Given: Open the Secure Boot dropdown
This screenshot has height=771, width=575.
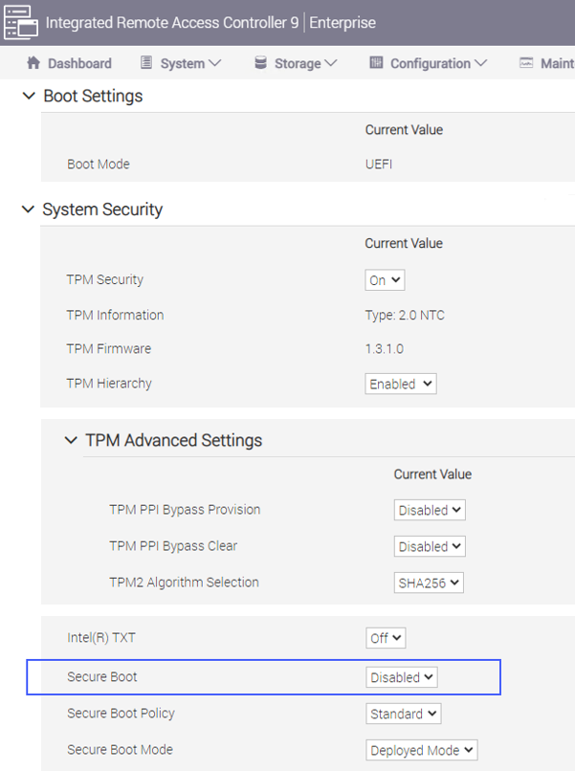Looking at the screenshot, I should [x=402, y=677].
